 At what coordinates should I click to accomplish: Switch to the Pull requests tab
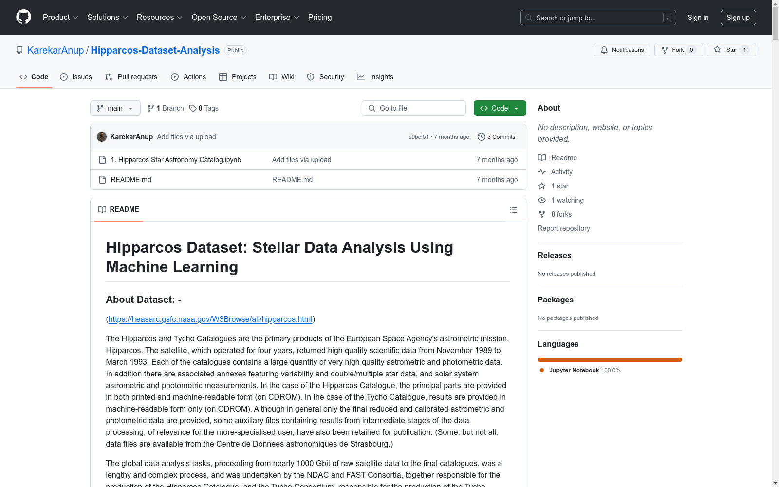[x=131, y=77]
